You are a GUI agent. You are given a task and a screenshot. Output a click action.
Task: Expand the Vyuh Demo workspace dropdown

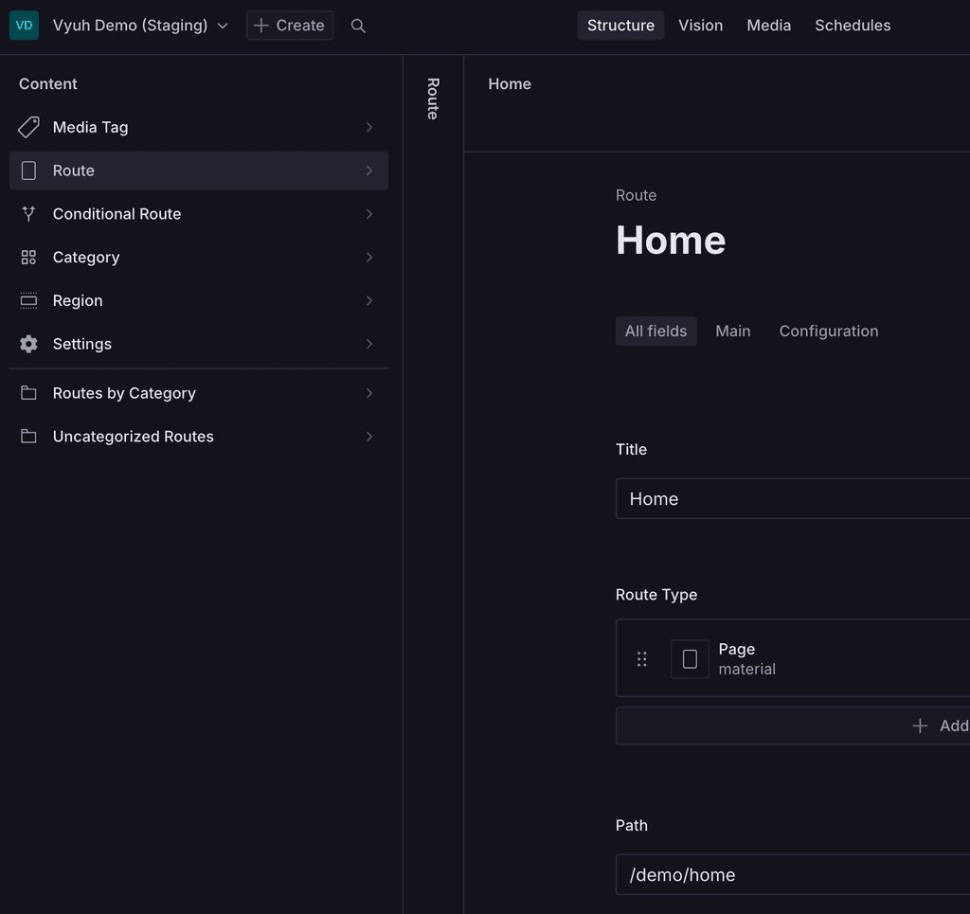coord(222,26)
